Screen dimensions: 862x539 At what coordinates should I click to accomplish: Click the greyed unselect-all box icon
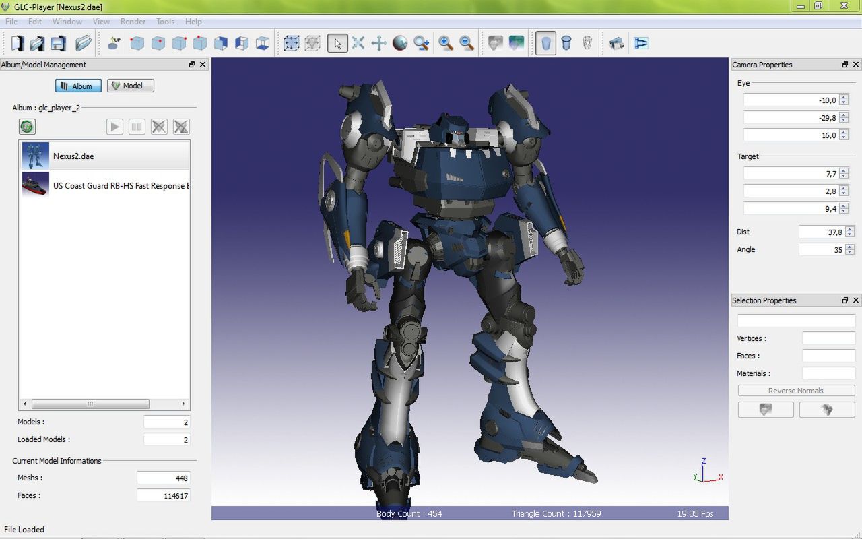coord(312,43)
